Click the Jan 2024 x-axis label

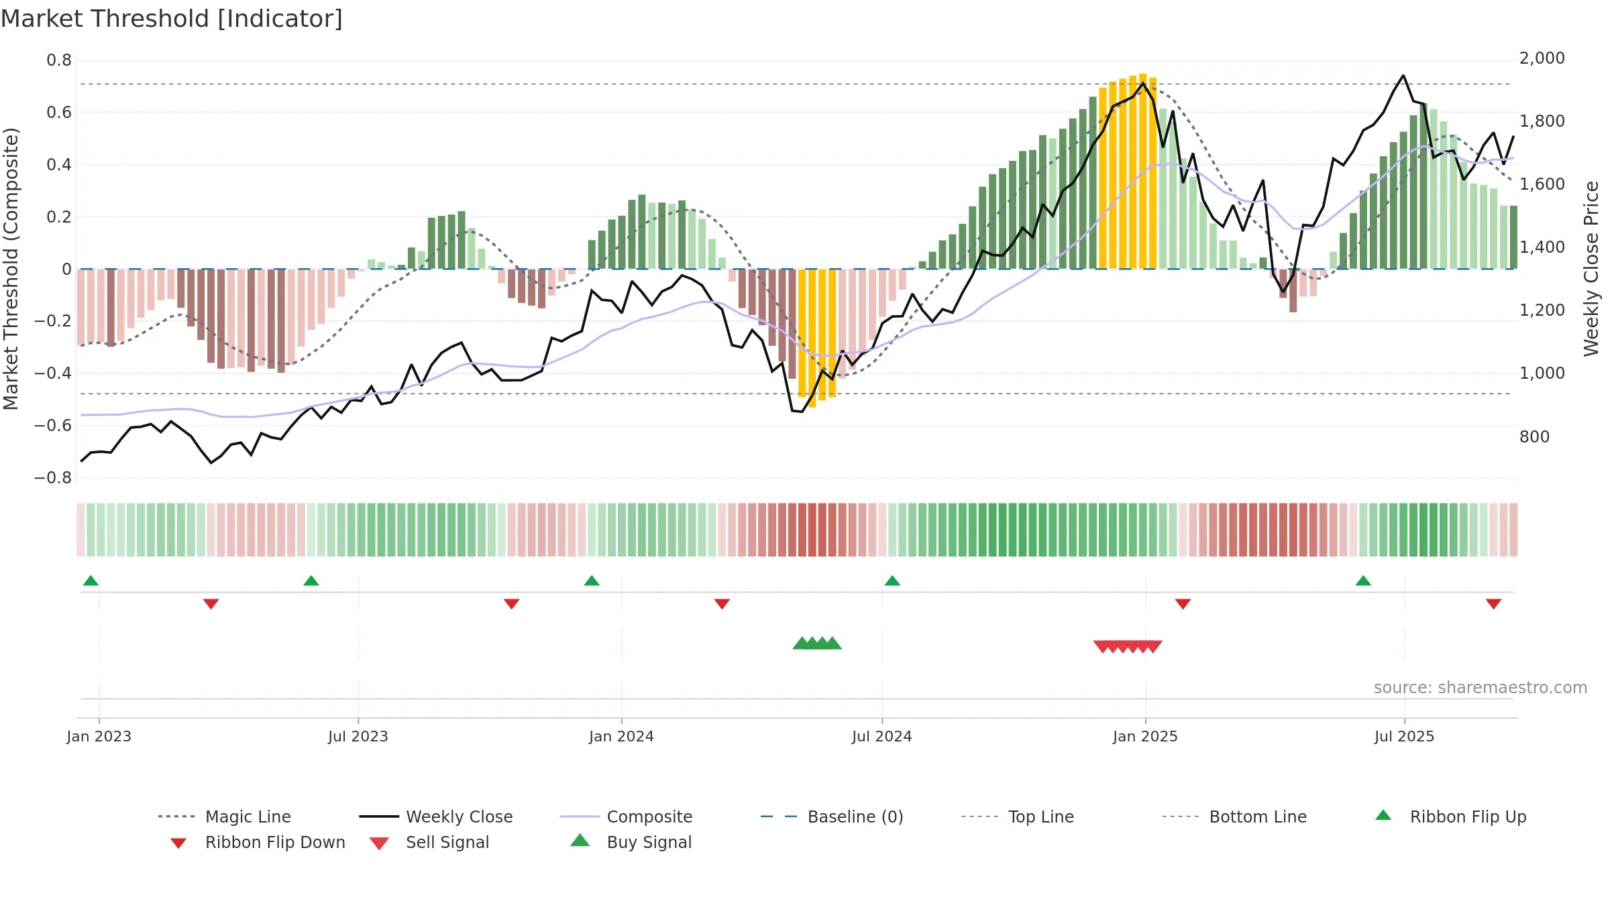[x=622, y=736]
